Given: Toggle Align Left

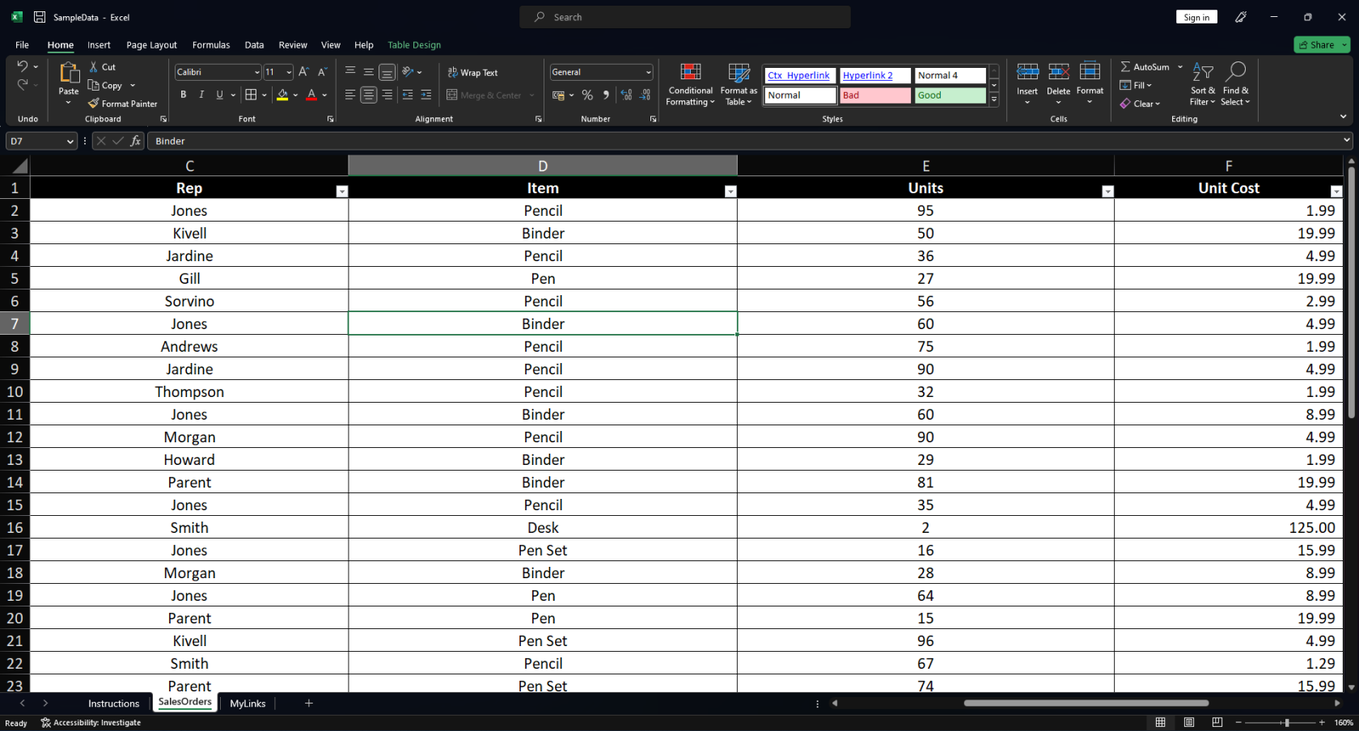Looking at the screenshot, I should 349,95.
